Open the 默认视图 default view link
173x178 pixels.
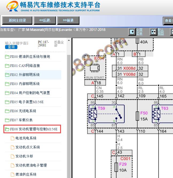[x=161, y=32]
